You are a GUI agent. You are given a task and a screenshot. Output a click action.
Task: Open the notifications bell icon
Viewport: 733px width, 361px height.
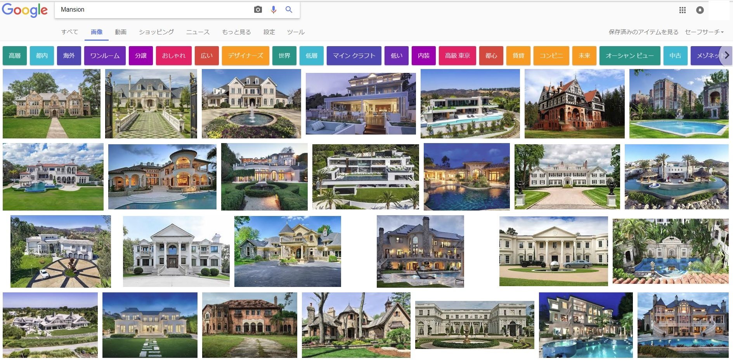click(x=700, y=10)
